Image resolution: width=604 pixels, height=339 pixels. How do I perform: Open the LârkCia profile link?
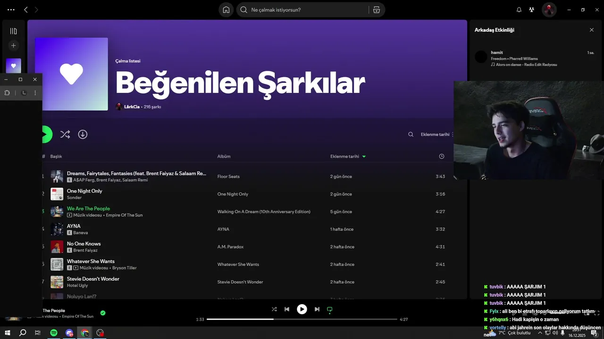[x=132, y=107]
